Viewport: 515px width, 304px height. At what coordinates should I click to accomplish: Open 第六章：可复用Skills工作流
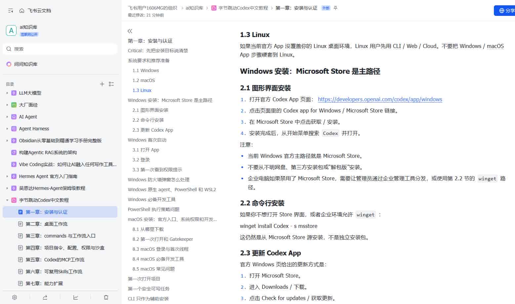[54, 272]
